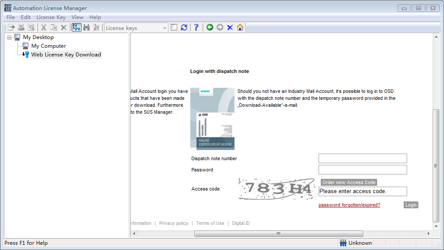The width and height of the screenshot is (444, 250).
Task: Toggle the tree view toolbar button
Action: click(76, 27)
